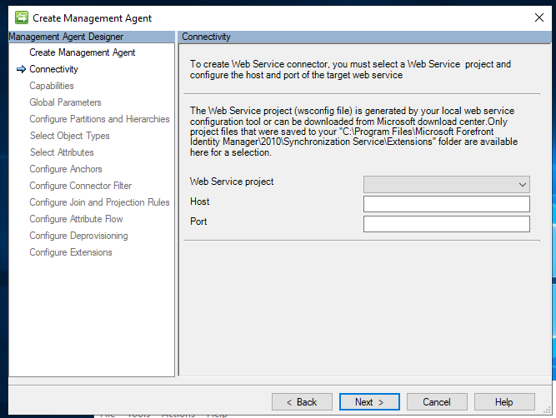Expand the Web Service project dropdown
This screenshot has width=556, height=418.
[x=447, y=184]
